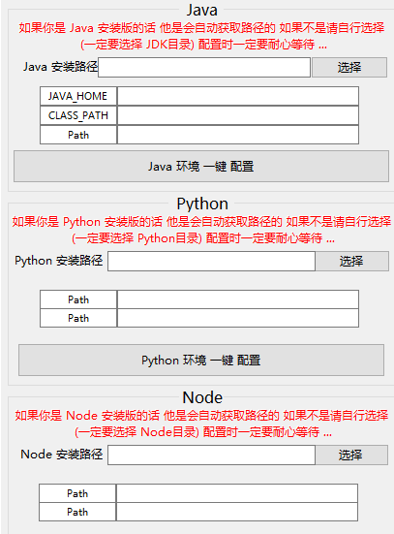Click first Path value field under Node
Viewport: 394px width, 534px height.
click(x=237, y=493)
